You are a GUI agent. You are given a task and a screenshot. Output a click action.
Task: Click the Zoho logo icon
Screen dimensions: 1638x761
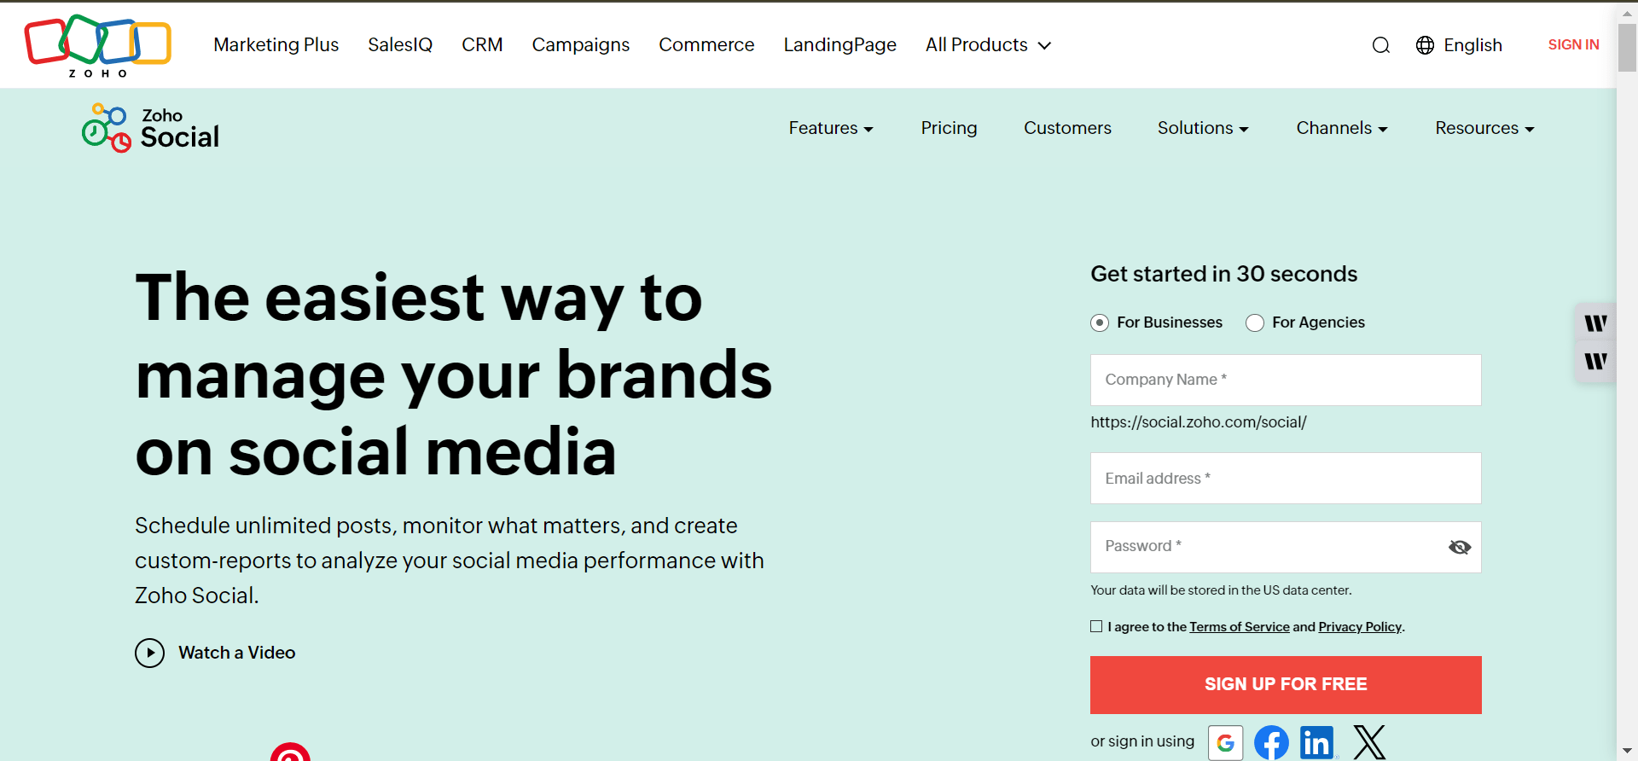click(x=97, y=44)
